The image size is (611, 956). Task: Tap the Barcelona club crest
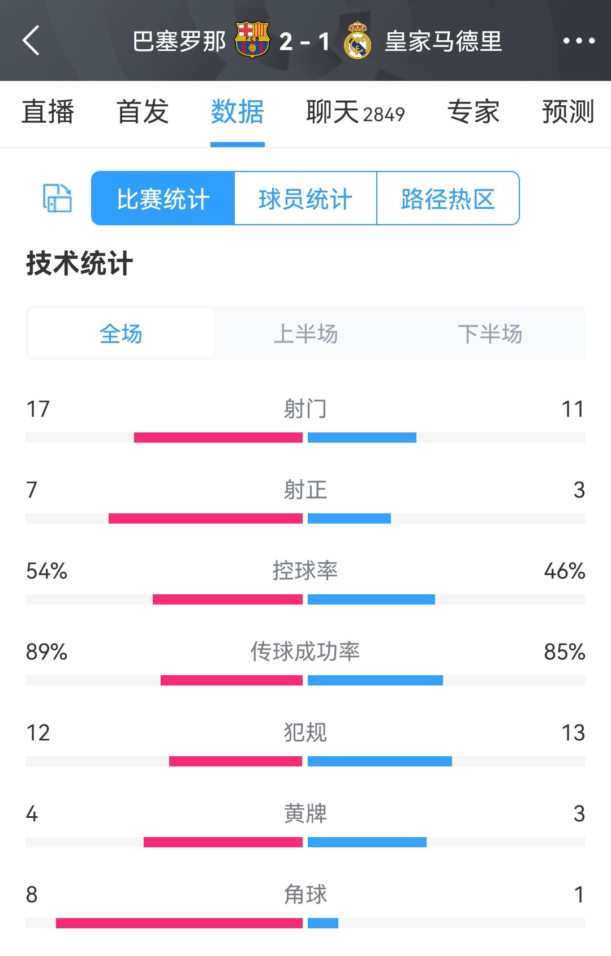click(252, 40)
